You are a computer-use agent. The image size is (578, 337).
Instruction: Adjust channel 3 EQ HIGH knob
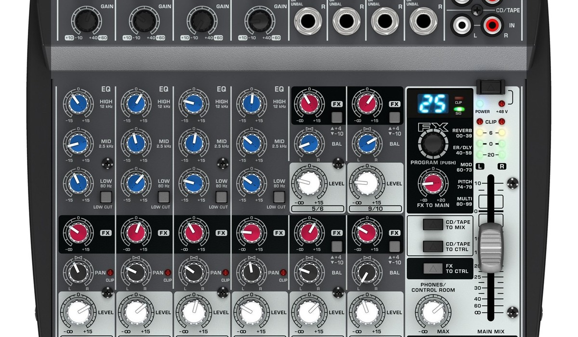click(x=193, y=104)
